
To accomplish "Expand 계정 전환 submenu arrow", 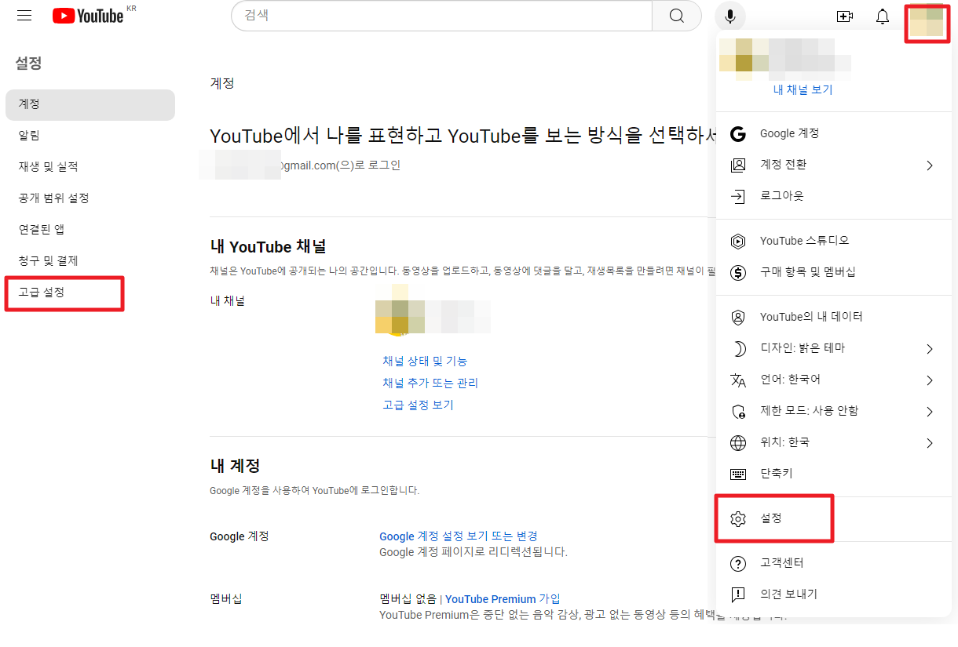I will (930, 165).
